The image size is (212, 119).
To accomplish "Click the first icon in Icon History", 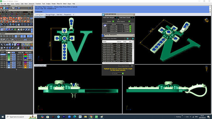I will click(2, 8).
